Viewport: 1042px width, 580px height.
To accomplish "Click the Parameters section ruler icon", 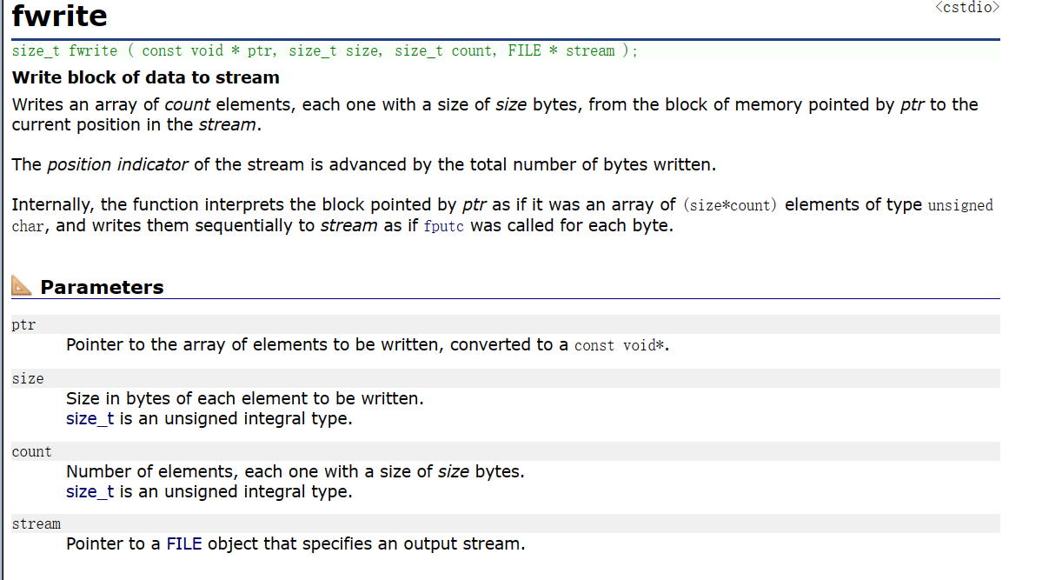I will pyautogui.click(x=23, y=286).
